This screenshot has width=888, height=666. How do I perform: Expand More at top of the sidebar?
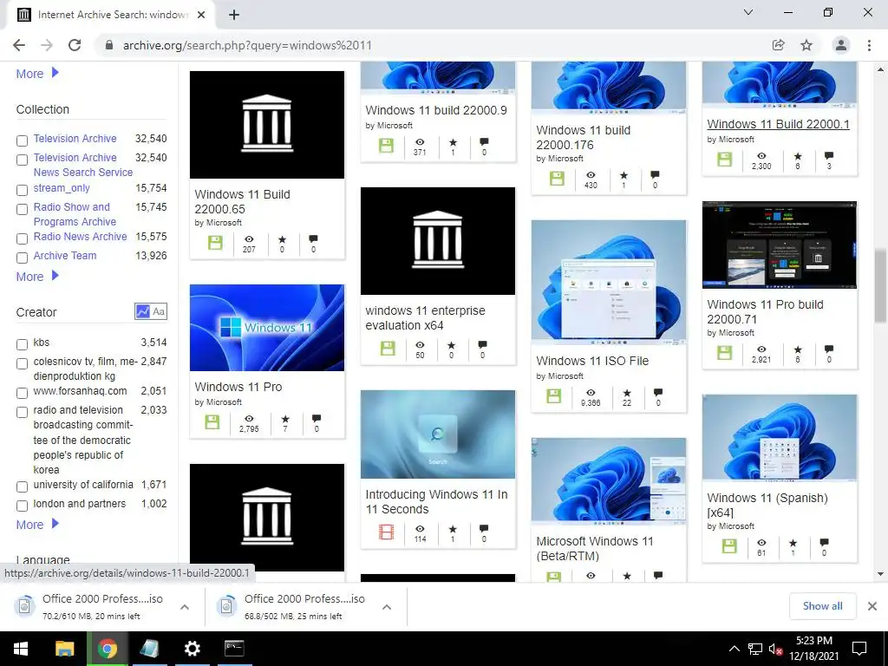point(37,74)
